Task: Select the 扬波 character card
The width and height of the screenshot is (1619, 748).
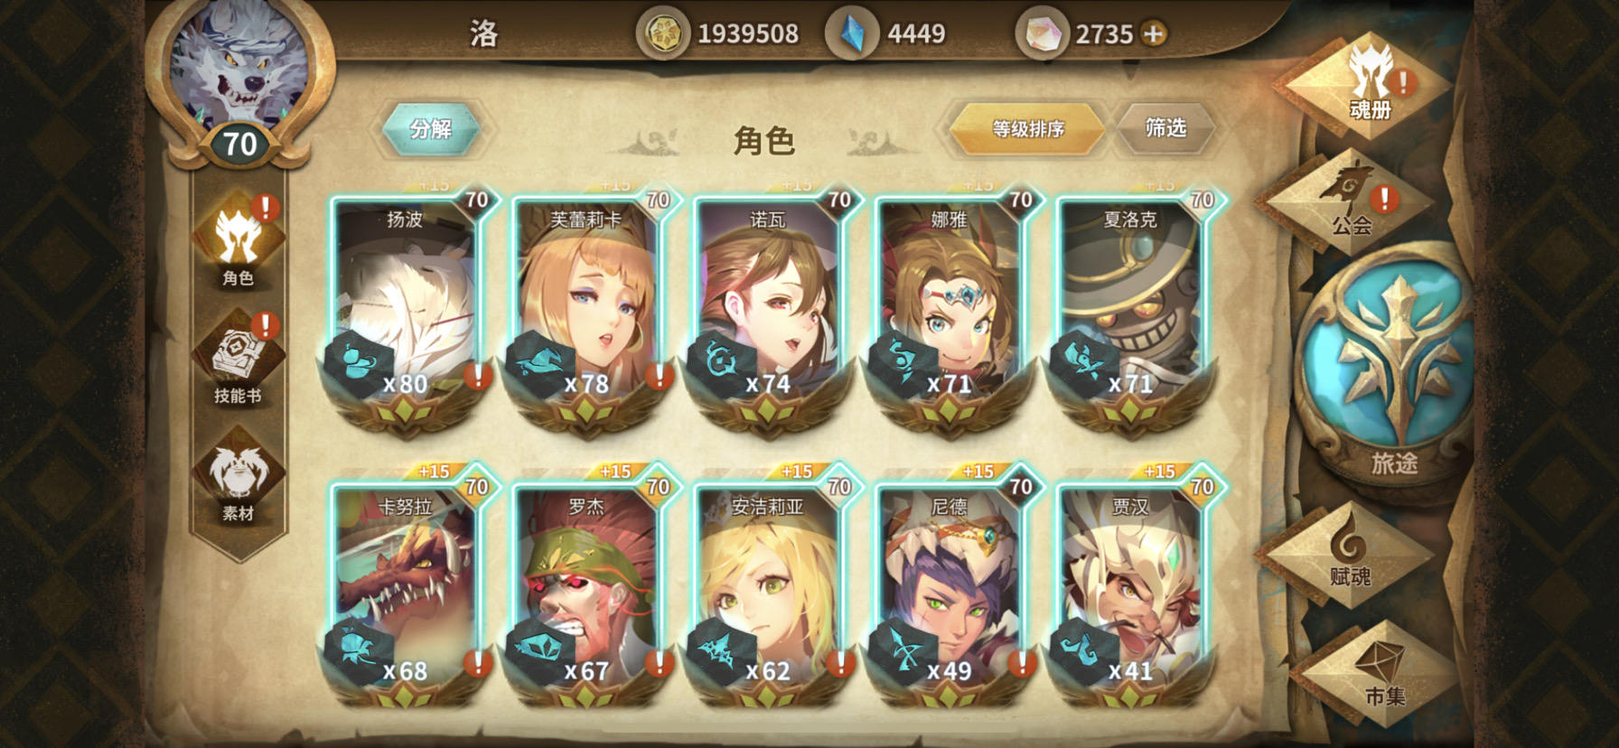Action: 407,312
